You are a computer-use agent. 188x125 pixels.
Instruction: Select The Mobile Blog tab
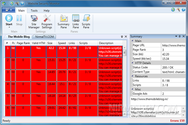pyautogui.click(x=19, y=37)
